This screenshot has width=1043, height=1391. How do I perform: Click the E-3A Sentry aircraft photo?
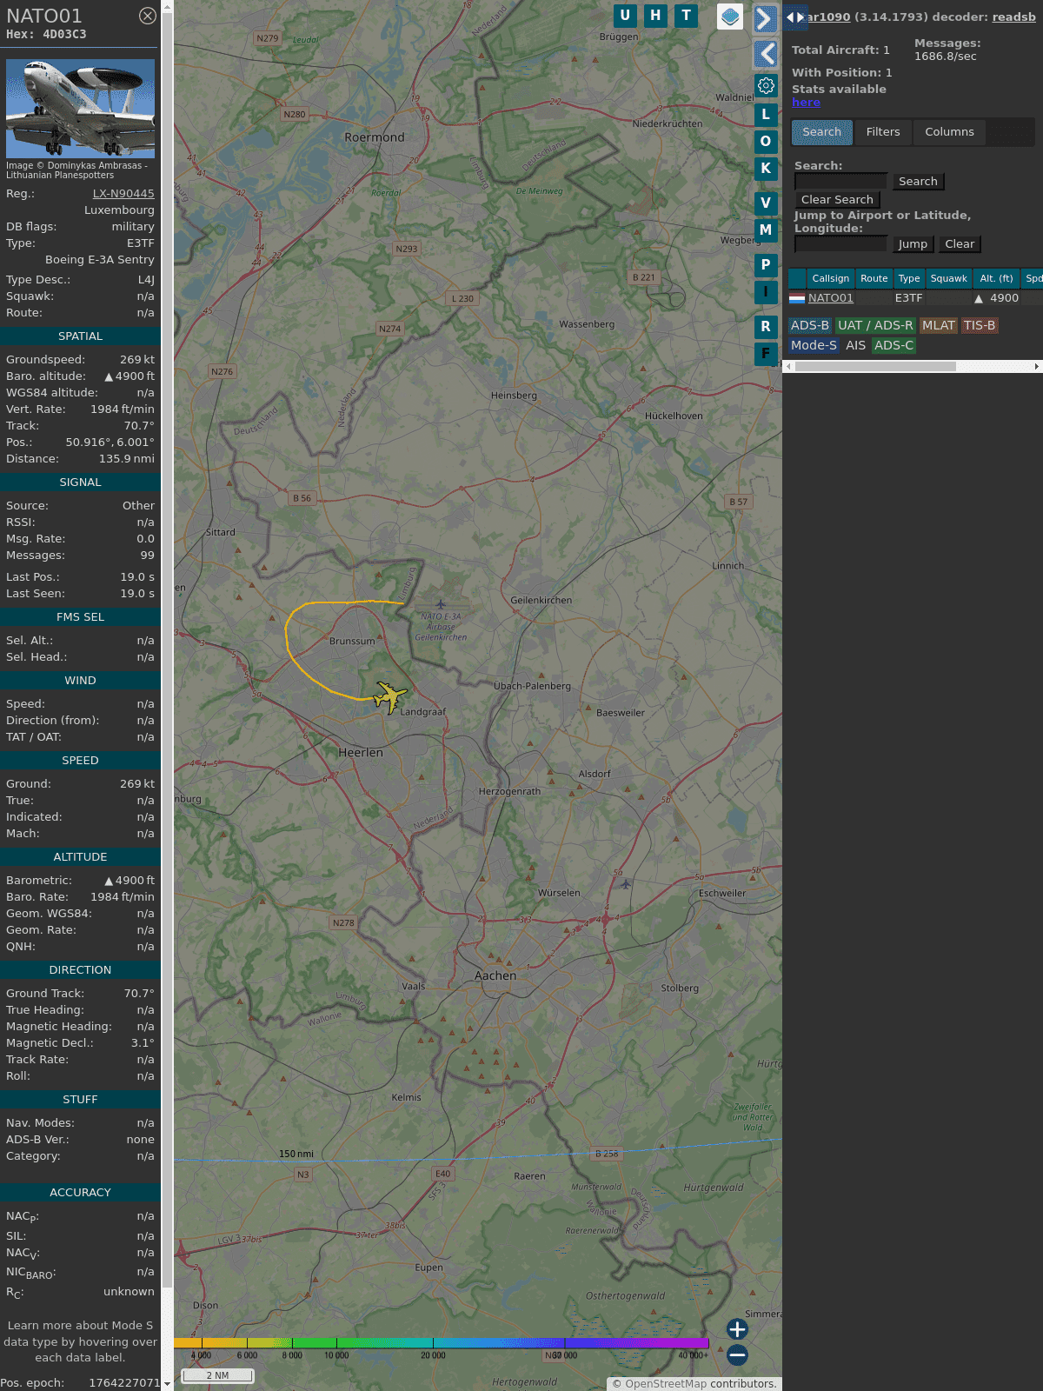coord(80,109)
